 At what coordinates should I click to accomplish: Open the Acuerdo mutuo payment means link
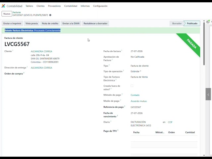point(138,101)
